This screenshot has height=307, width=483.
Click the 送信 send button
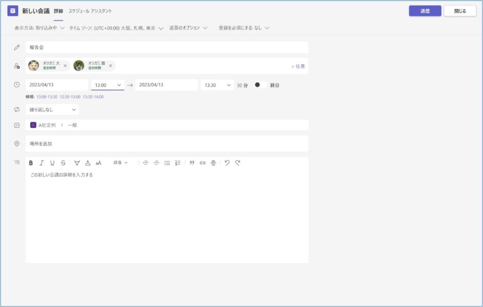click(x=425, y=11)
